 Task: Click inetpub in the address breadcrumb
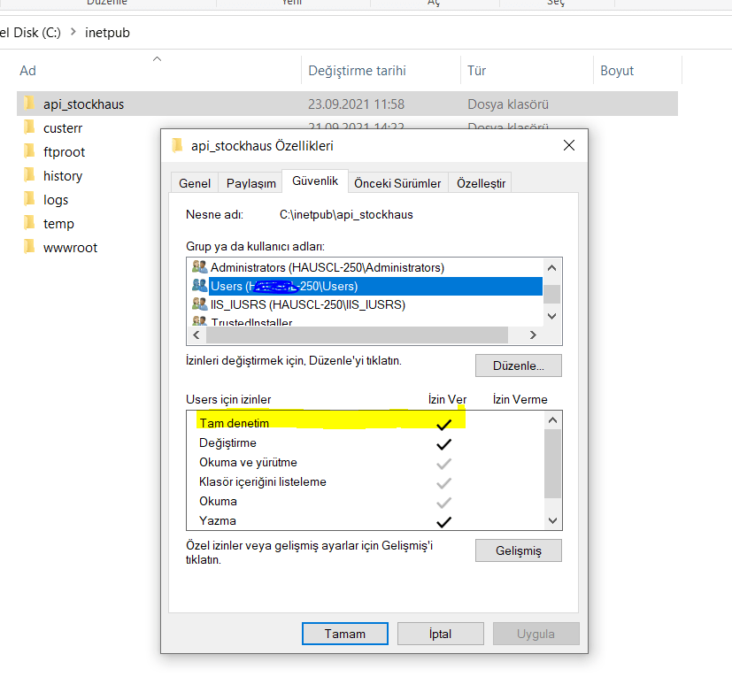(107, 33)
